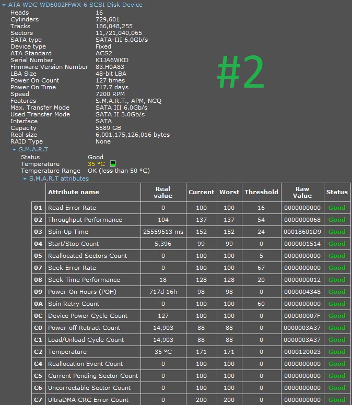Click the Worst column header
Image resolution: width=352 pixels, height=405 pixels.
(229, 192)
